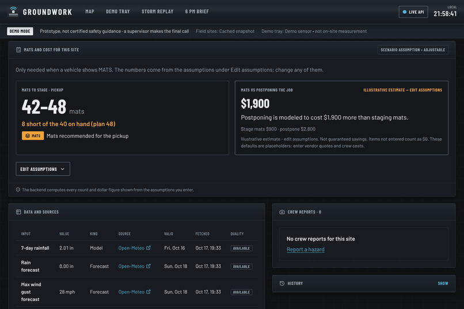464x309 pixels.
Task: Click the orange MATS badge
Action: click(33, 136)
